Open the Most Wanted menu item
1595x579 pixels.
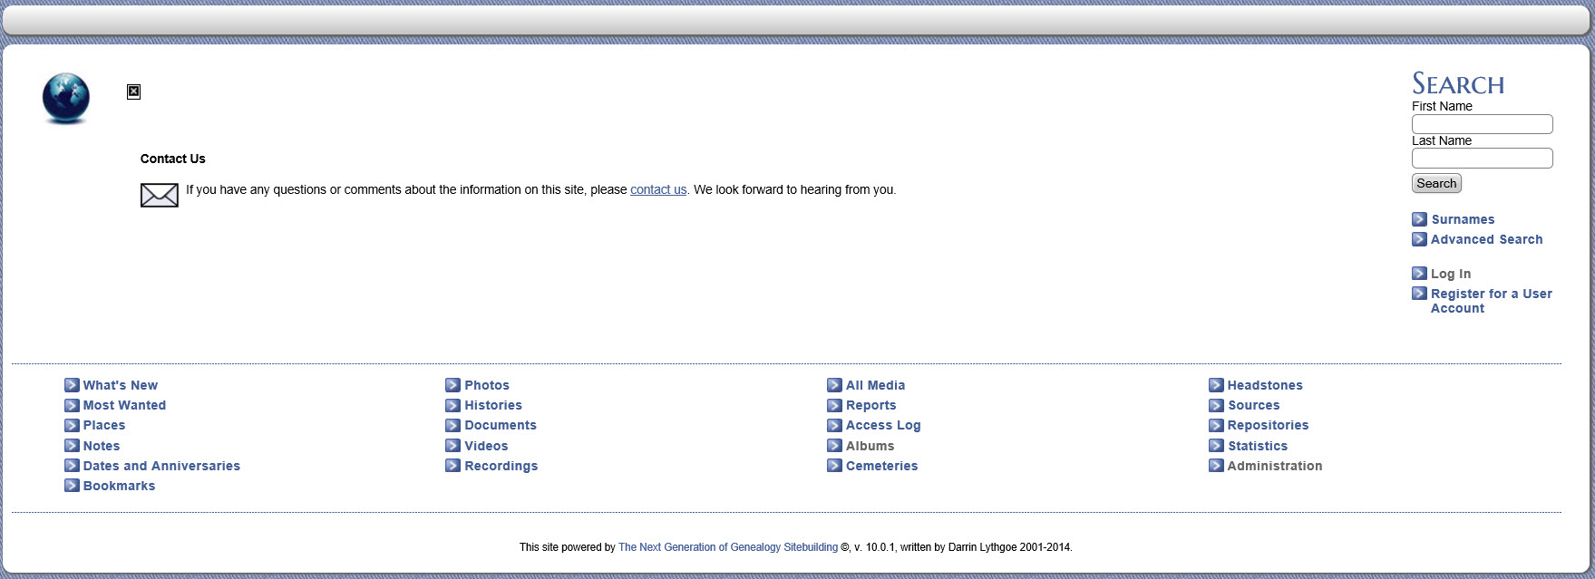pyautogui.click(x=124, y=405)
